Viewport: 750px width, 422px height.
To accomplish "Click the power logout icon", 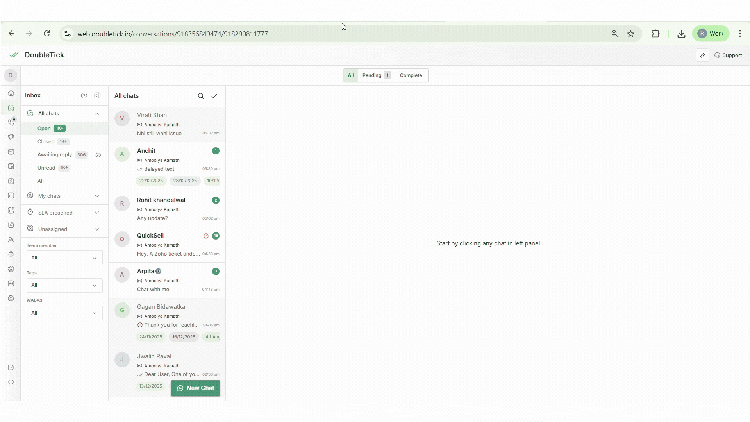I will coord(11,382).
